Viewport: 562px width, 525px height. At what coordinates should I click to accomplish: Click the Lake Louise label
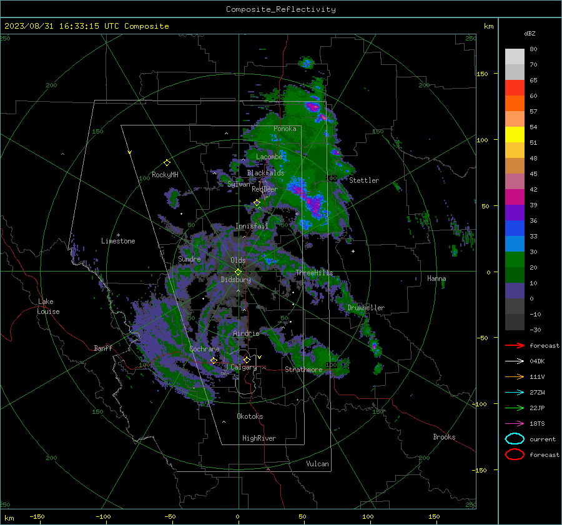[x=49, y=307]
